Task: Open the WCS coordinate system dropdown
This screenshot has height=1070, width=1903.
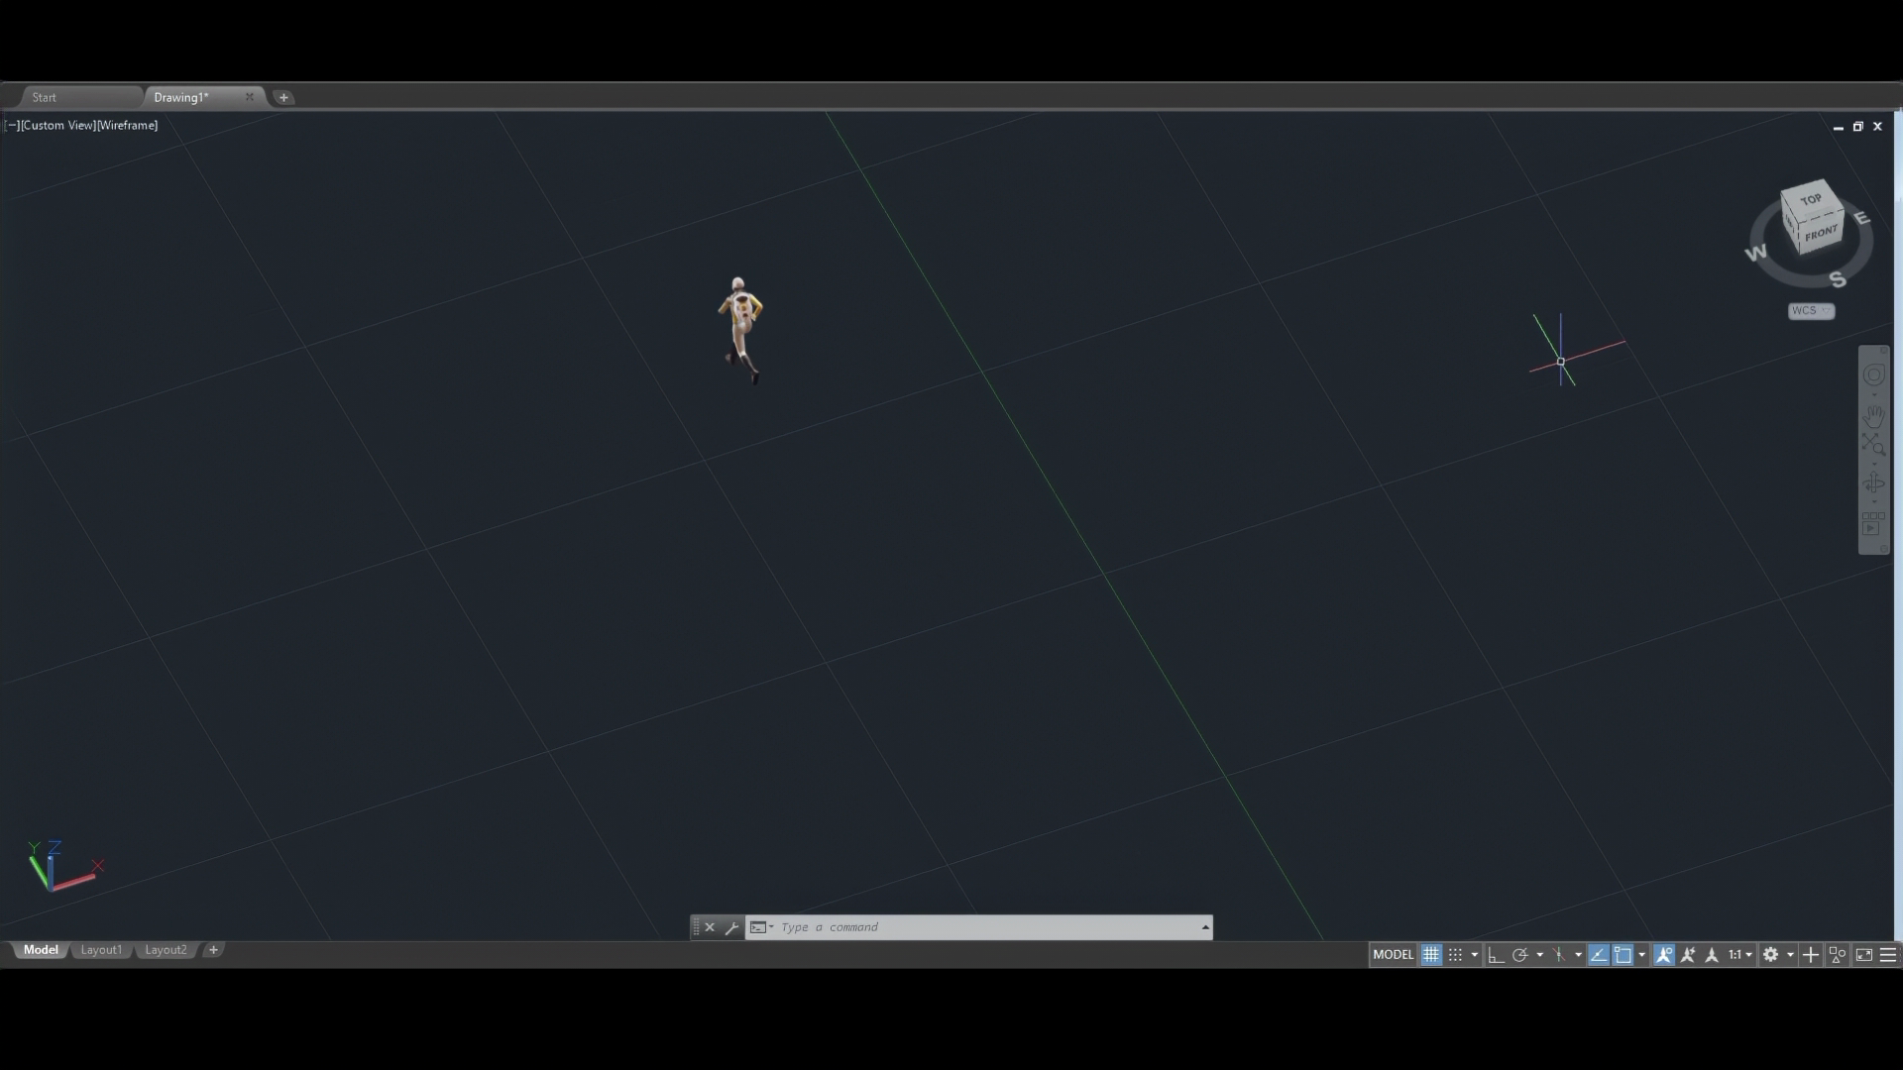Action: pyautogui.click(x=1811, y=311)
